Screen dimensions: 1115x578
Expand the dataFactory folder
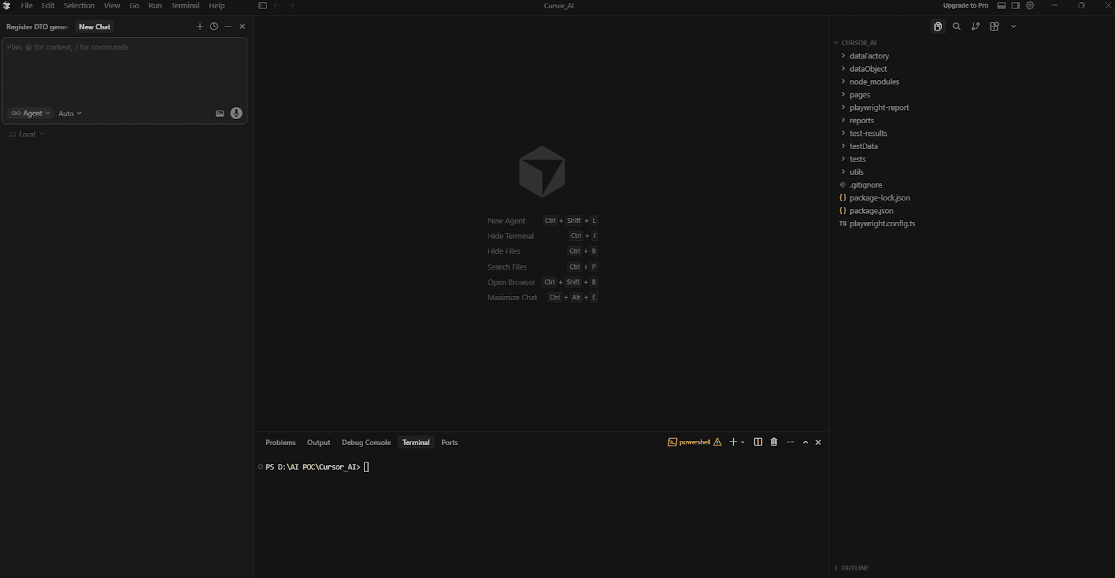pos(868,56)
